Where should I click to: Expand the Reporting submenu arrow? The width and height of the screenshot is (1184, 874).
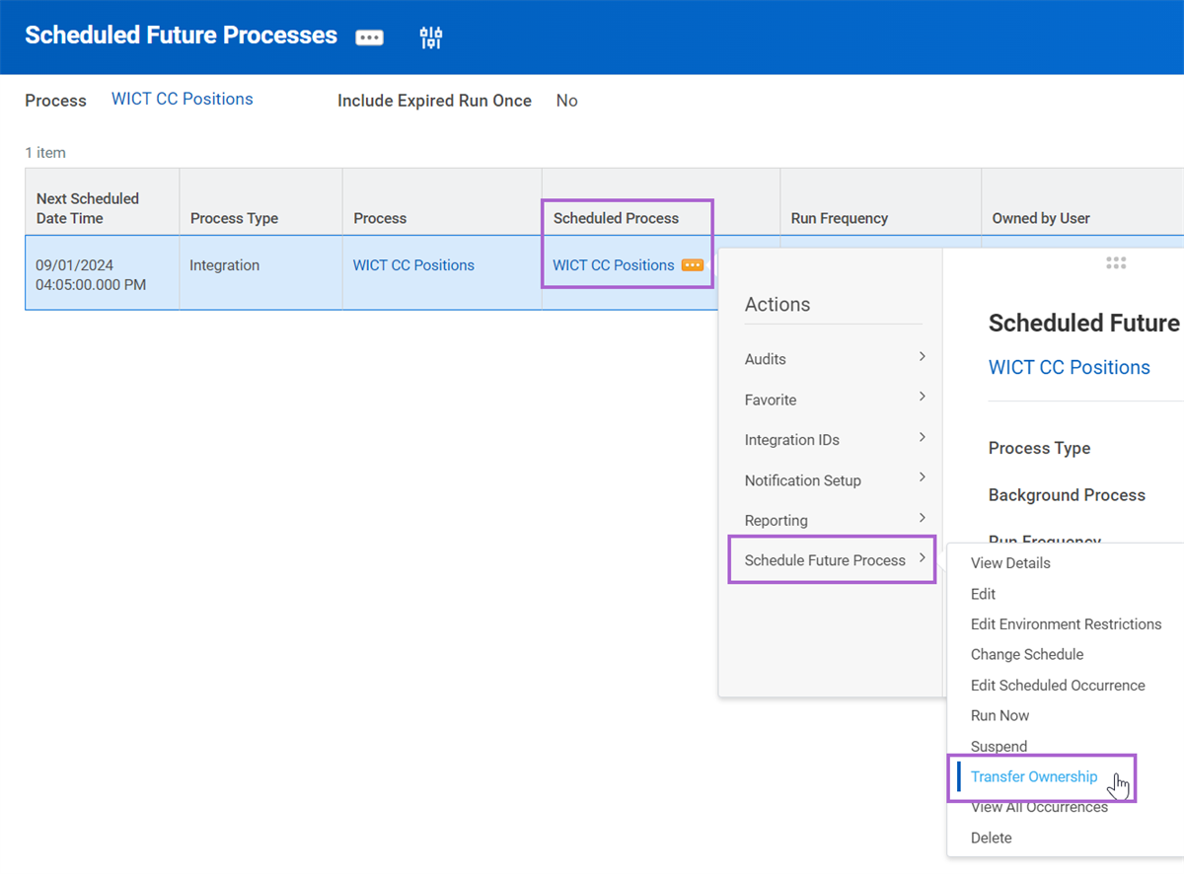pos(923,518)
